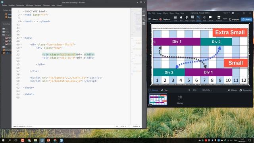Click the collapsed code ellipsis inside head tag
This screenshot has height=143, width=254.
[36, 21]
